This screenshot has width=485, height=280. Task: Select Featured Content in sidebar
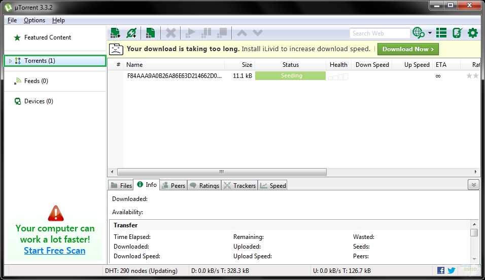(x=48, y=37)
